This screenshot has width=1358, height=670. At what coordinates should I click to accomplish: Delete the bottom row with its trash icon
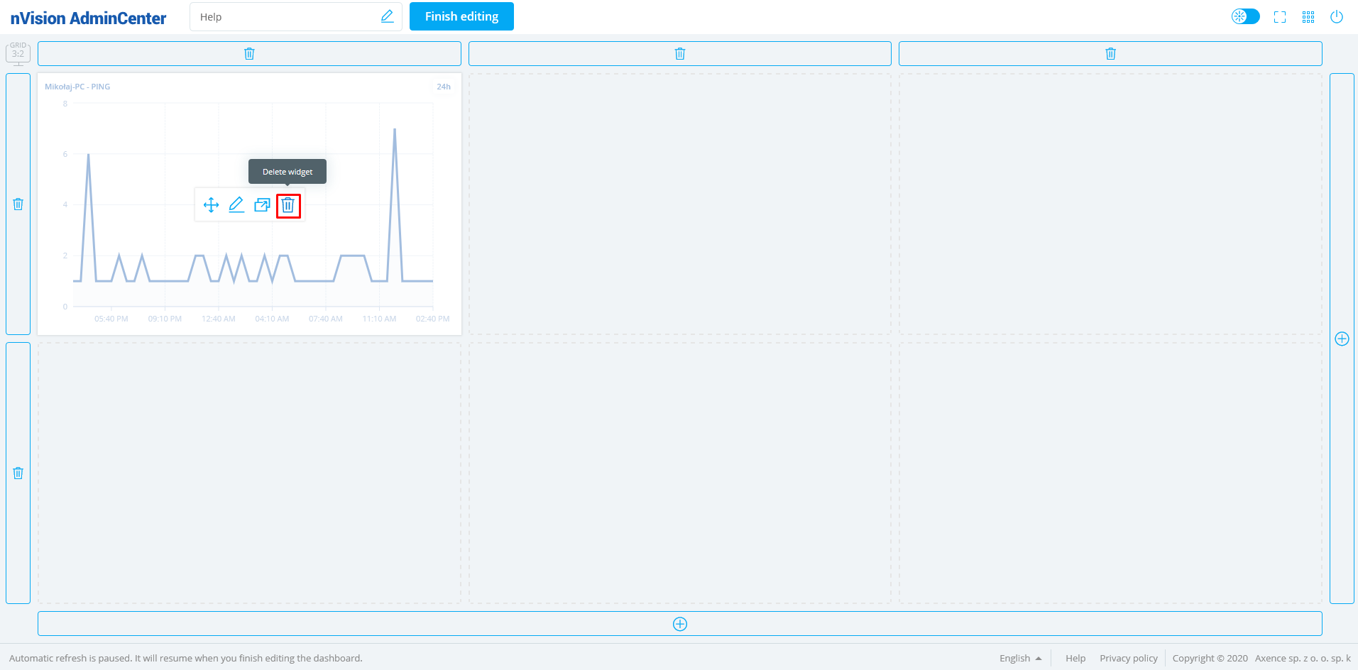coord(18,473)
